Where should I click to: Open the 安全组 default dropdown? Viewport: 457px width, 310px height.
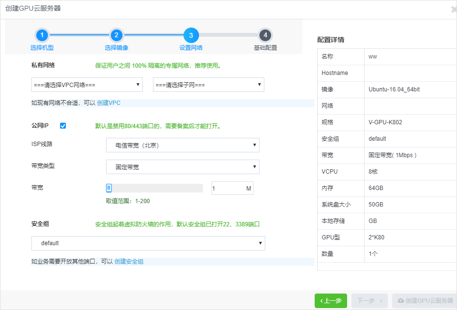click(148, 243)
